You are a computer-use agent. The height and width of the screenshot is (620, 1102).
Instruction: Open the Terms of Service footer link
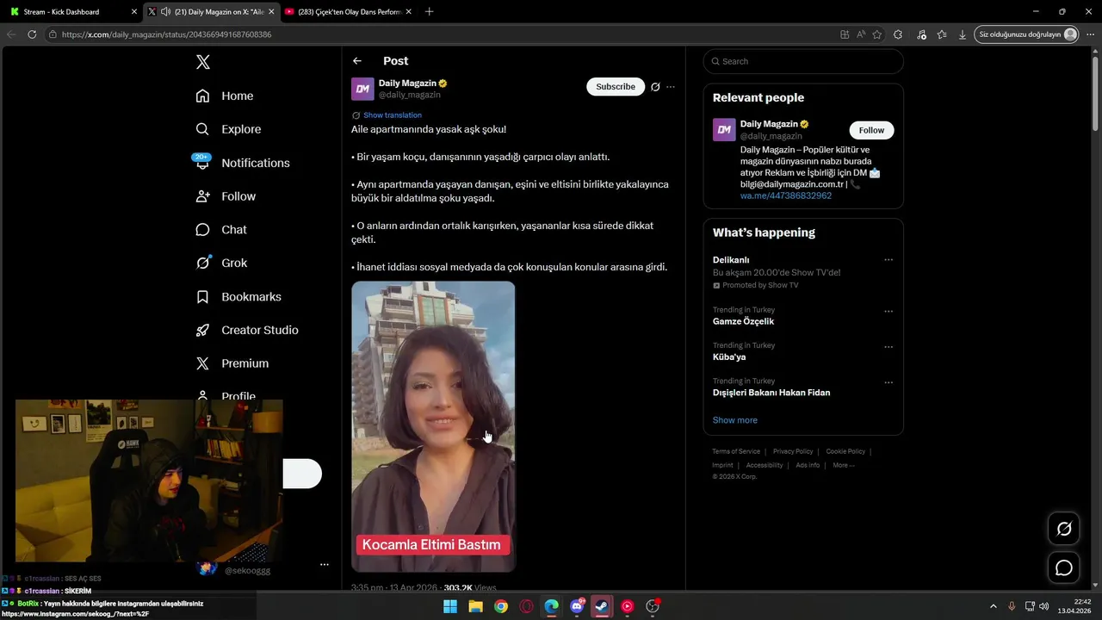point(736,451)
